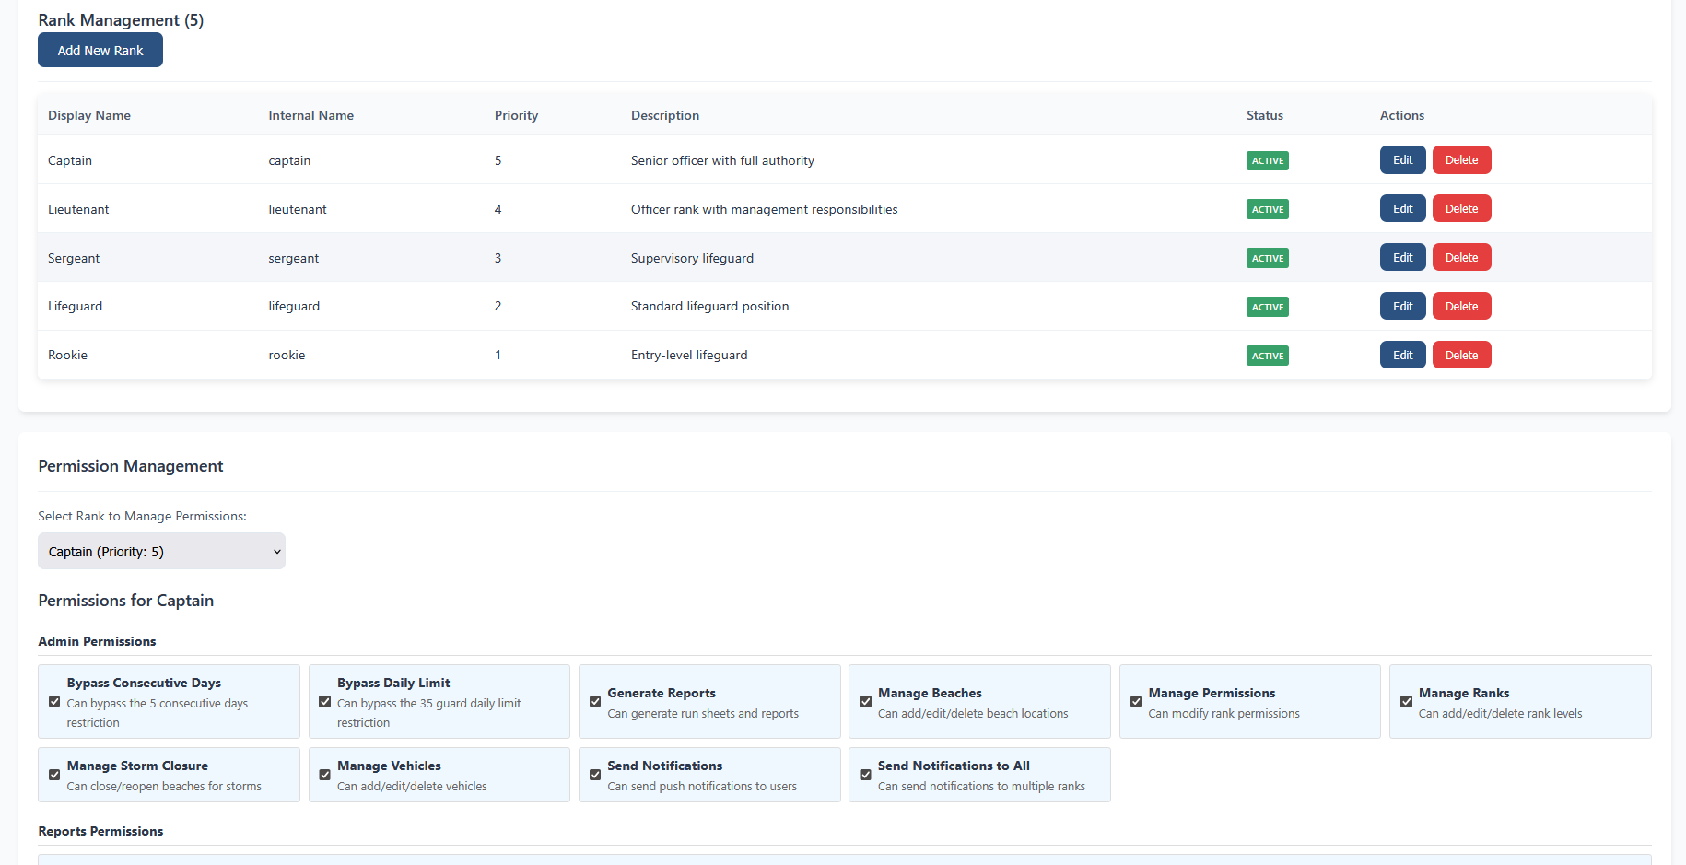Uncheck the Generate Reports permission
This screenshot has height=865, width=1686.
(x=594, y=701)
